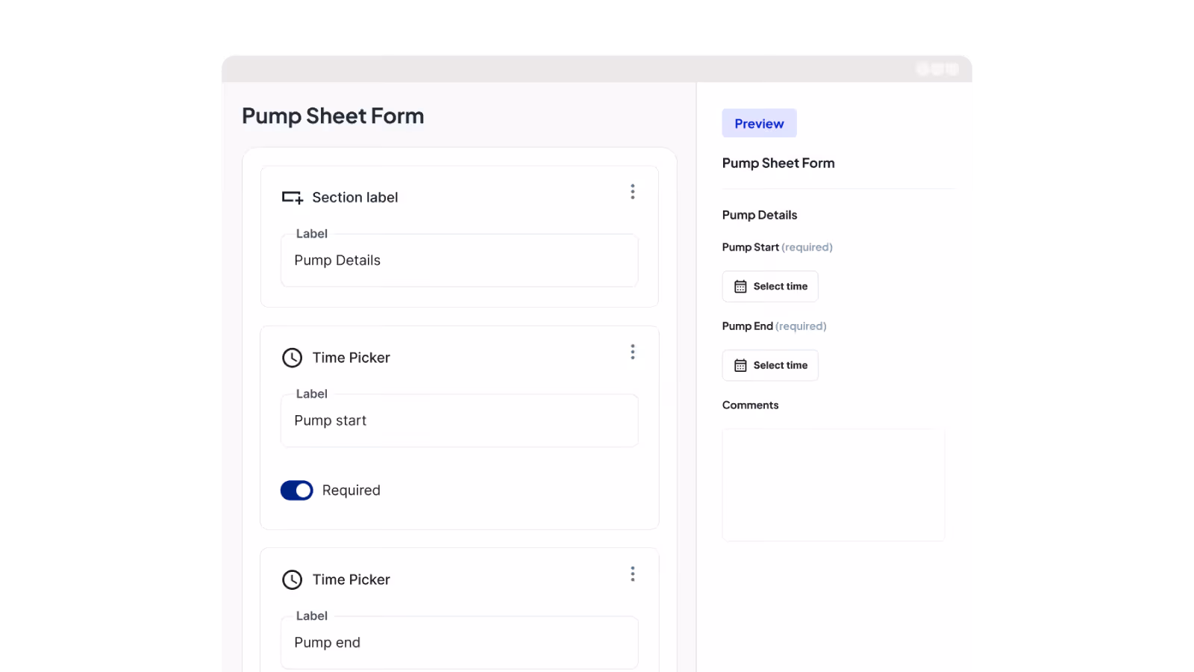Click the Section label icon
This screenshot has height=672, width=1194.
click(293, 196)
